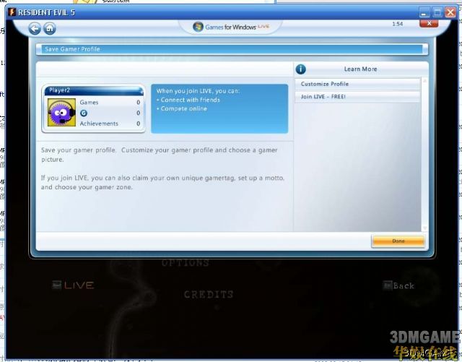Close the Resident Evil 5 window
462x362 pixels.
point(450,12)
